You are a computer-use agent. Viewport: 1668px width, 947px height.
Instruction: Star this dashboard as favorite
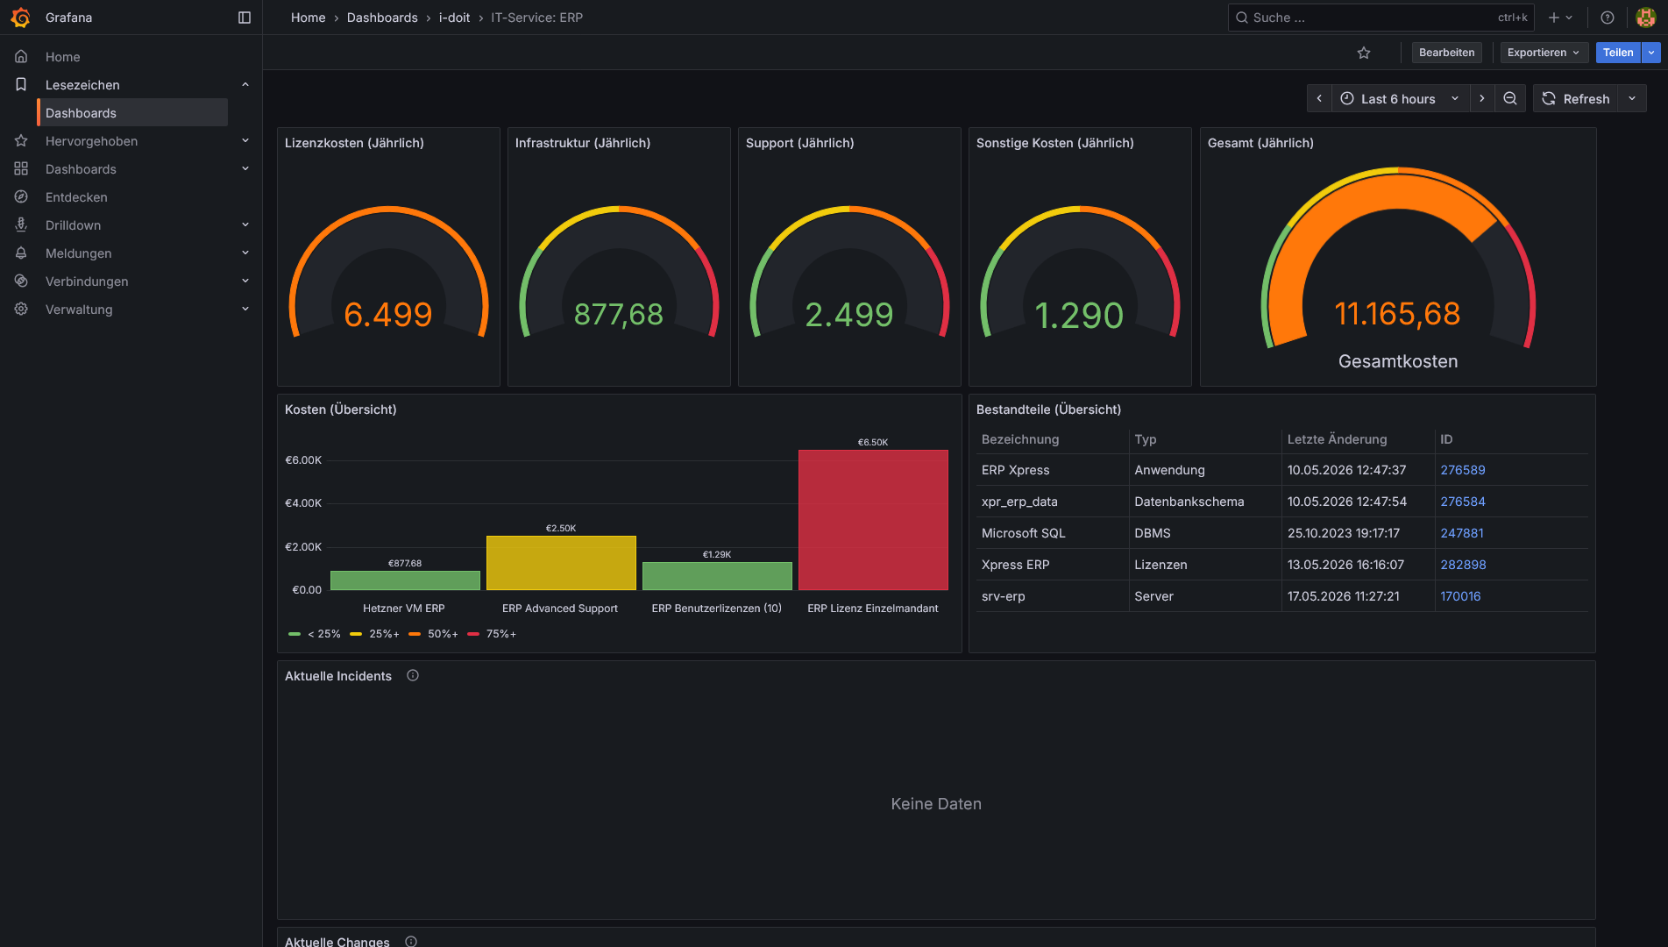tap(1364, 53)
